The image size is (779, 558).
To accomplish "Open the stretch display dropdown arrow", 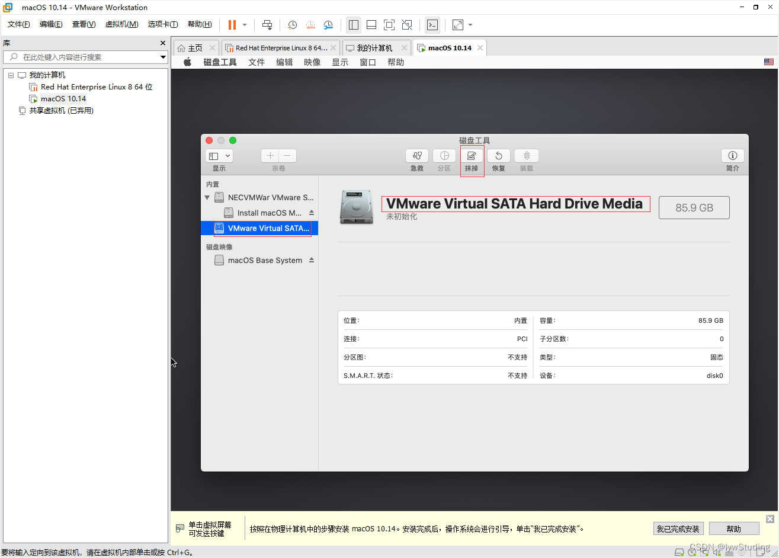I will click(x=470, y=25).
